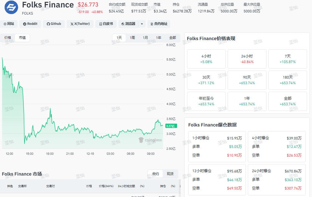
Task: Sort table by 持仓 column header
Action: click(x=163, y=186)
